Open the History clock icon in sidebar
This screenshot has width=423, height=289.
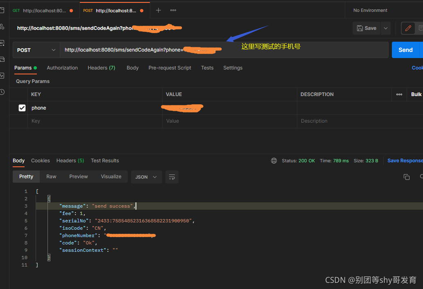tap(2, 92)
